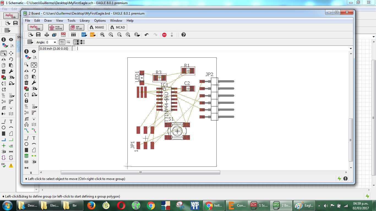Open the Tools menu in Board window
Screen dimensions: 376x211
click(71, 20)
